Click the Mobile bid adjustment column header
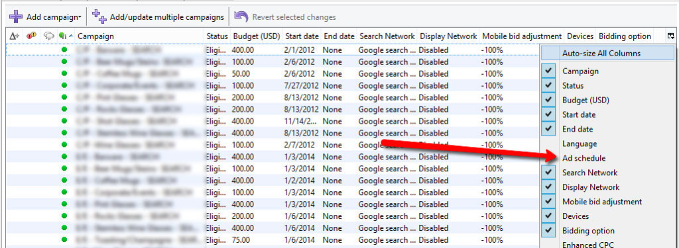The width and height of the screenshot is (679, 248). pos(521,36)
